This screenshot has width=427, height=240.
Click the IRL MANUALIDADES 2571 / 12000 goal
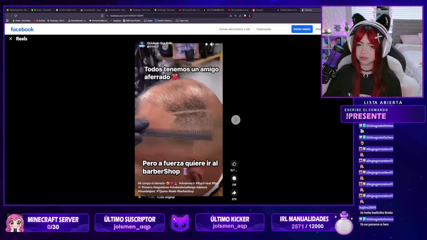click(x=312, y=223)
